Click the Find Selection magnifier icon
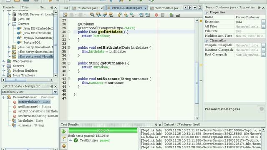This screenshot has width=267, height=150. click(x=92, y=15)
